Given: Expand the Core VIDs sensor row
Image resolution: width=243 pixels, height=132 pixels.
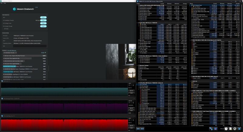Looking at the screenshot, I should point(139,24).
